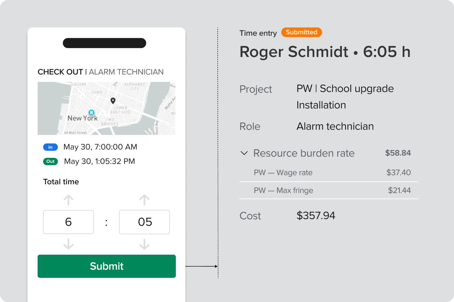
Task: Click the hours input showing 6
Action: pyautogui.click(x=68, y=222)
